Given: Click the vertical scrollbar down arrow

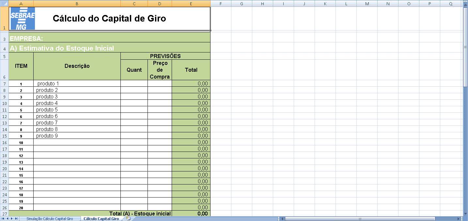Looking at the screenshot, I should [465, 214].
